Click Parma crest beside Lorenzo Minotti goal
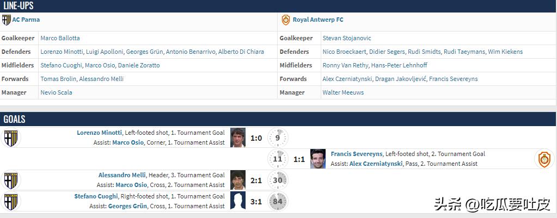 [x=10, y=138]
